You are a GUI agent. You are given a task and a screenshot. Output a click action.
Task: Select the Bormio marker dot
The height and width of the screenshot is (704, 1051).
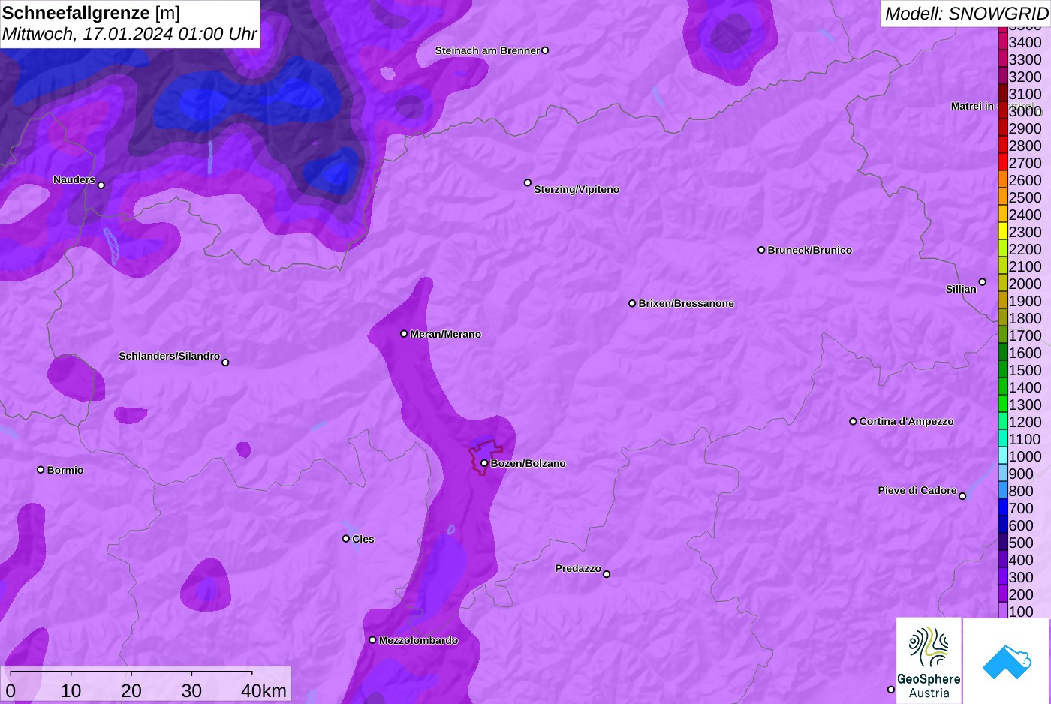[x=41, y=470]
